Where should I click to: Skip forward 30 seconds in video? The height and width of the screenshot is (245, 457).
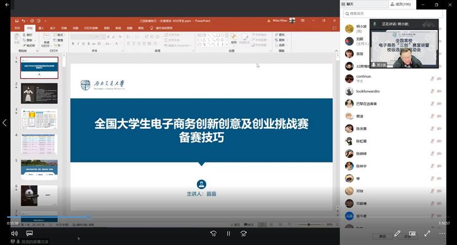[x=243, y=233]
